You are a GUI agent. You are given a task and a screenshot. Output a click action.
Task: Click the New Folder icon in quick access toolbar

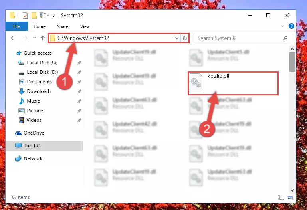tap(34, 15)
